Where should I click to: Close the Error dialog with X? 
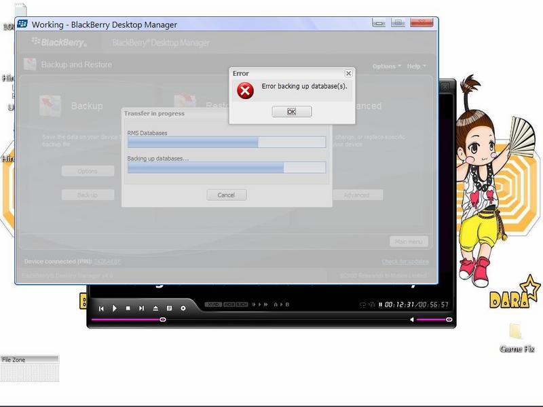[x=348, y=73]
